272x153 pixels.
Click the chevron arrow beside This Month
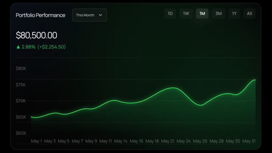100,15
